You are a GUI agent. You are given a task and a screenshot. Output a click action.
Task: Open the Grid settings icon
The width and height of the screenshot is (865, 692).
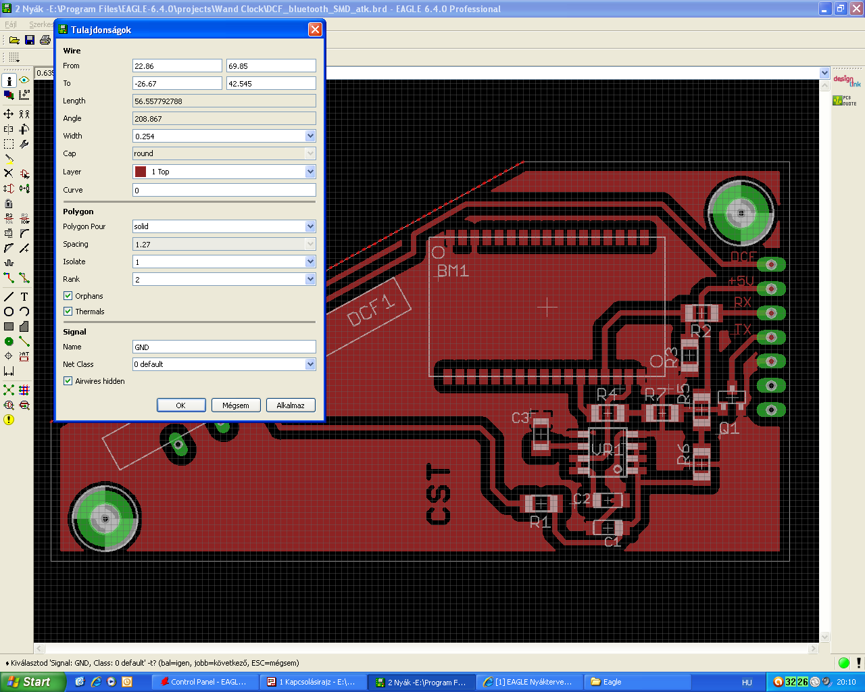(14, 58)
